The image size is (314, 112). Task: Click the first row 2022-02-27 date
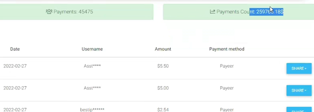(15, 66)
